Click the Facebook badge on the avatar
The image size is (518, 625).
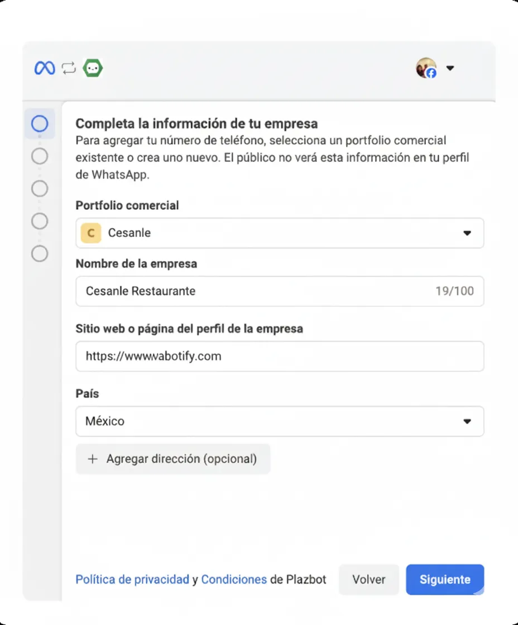(430, 74)
